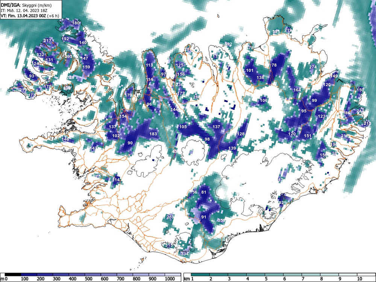
Task: Click the 'km 1' label on the kilometre legend
Action: [x=189, y=279]
